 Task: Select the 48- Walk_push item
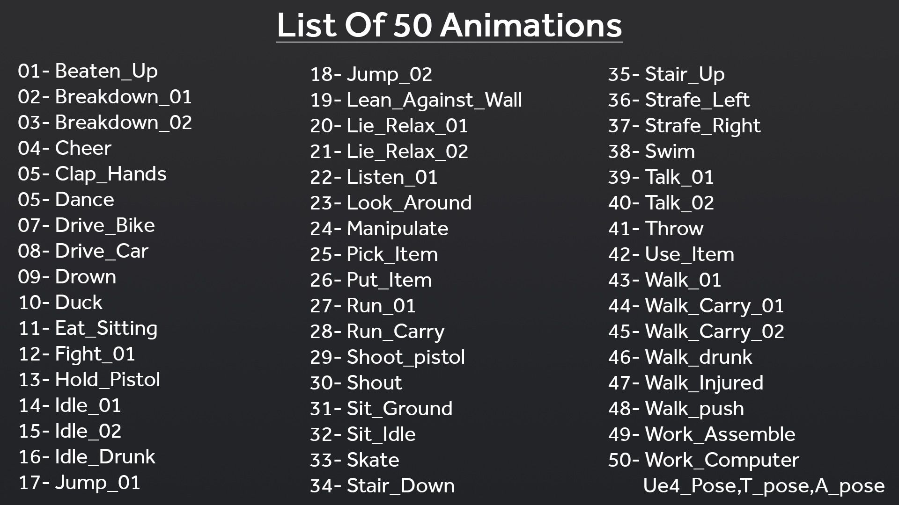[x=676, y=409]
